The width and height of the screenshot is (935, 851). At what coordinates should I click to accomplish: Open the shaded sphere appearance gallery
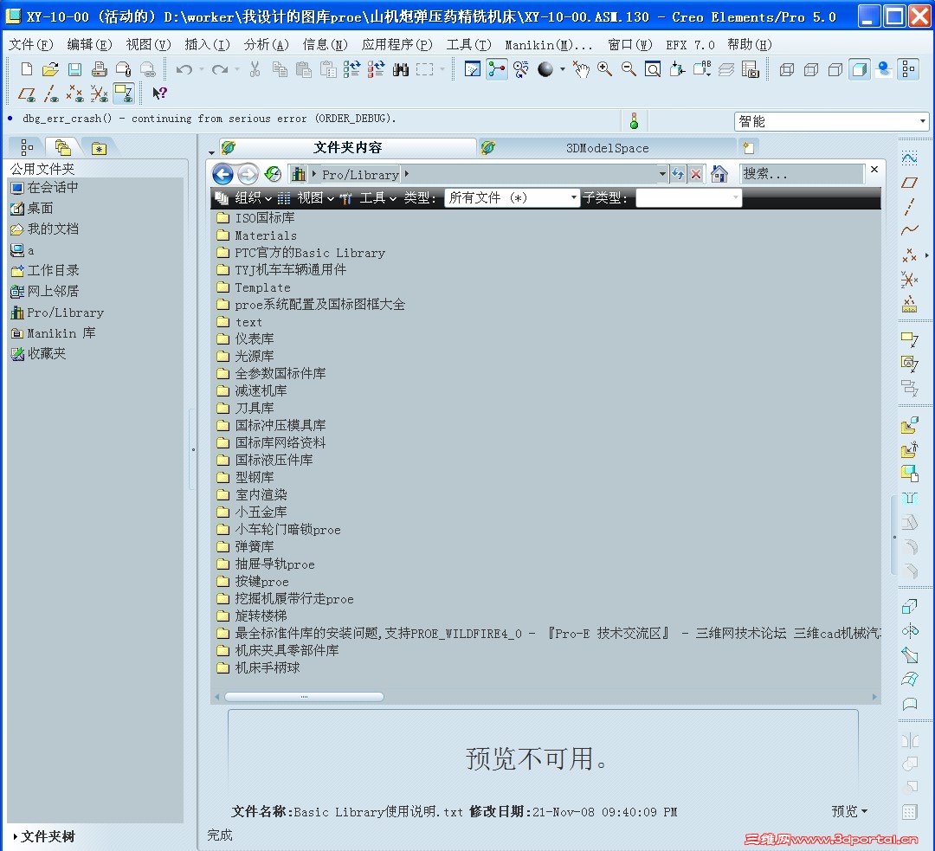(545, 69)
